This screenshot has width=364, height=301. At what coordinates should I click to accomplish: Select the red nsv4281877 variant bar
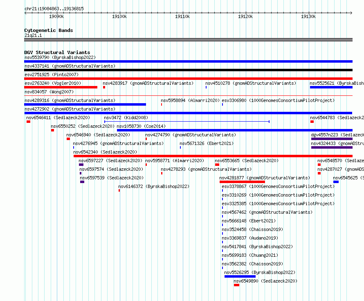(242, 182)
